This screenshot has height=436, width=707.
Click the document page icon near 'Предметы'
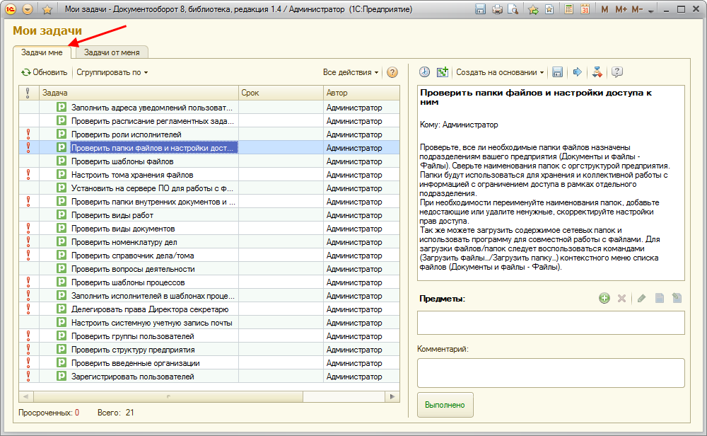(x=659, y=298)
